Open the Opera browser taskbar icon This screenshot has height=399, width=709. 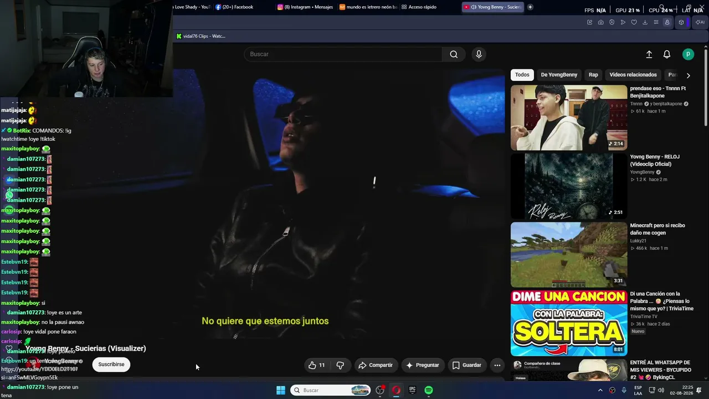pyautogui.click(x=396, y=390)
